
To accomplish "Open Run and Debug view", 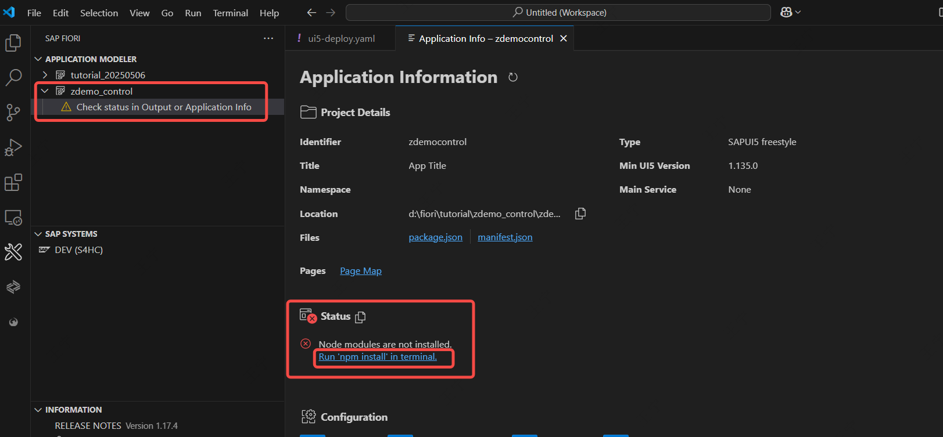I will point(13,147).
